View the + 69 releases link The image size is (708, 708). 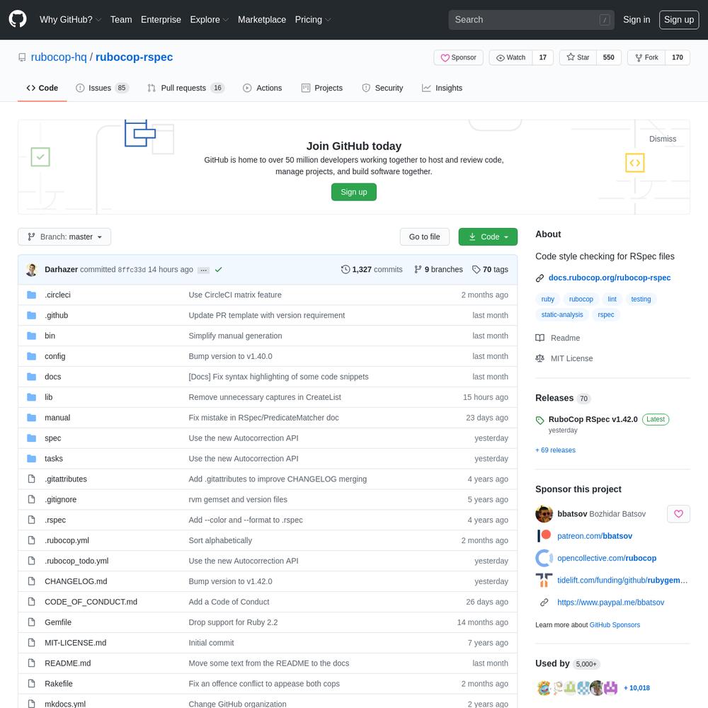click(555, 450)
